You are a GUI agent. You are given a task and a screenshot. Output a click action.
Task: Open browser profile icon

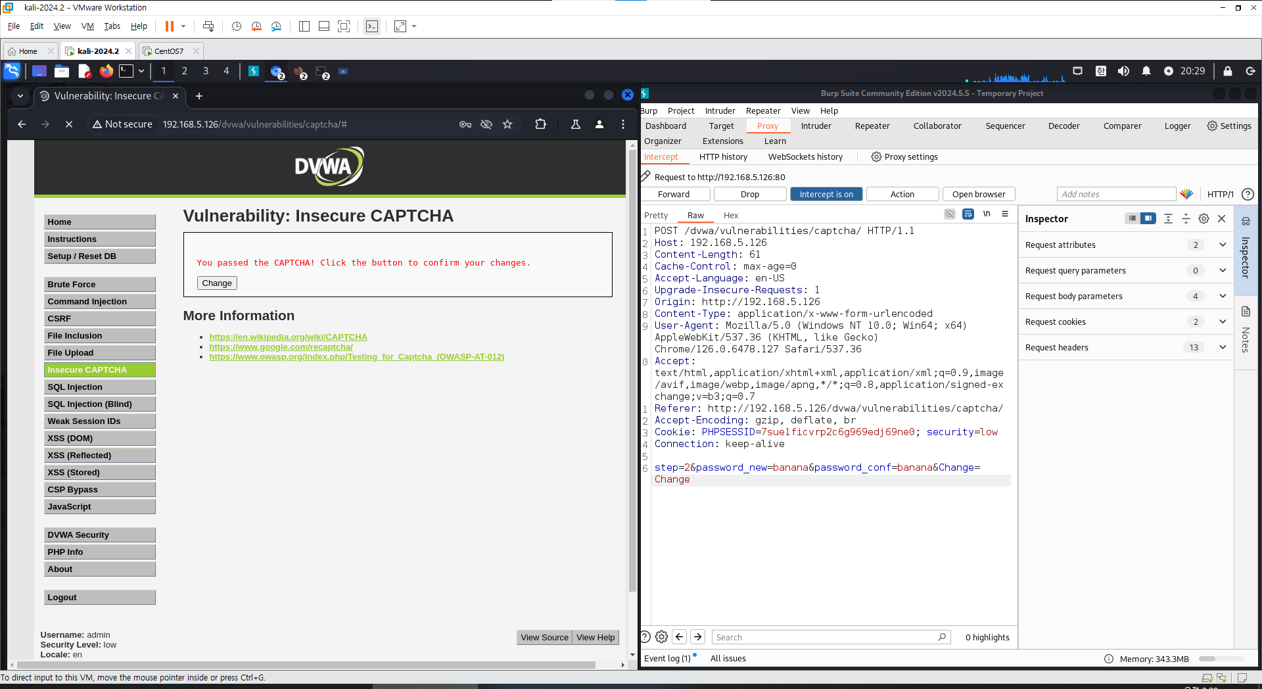pos(599,124)
